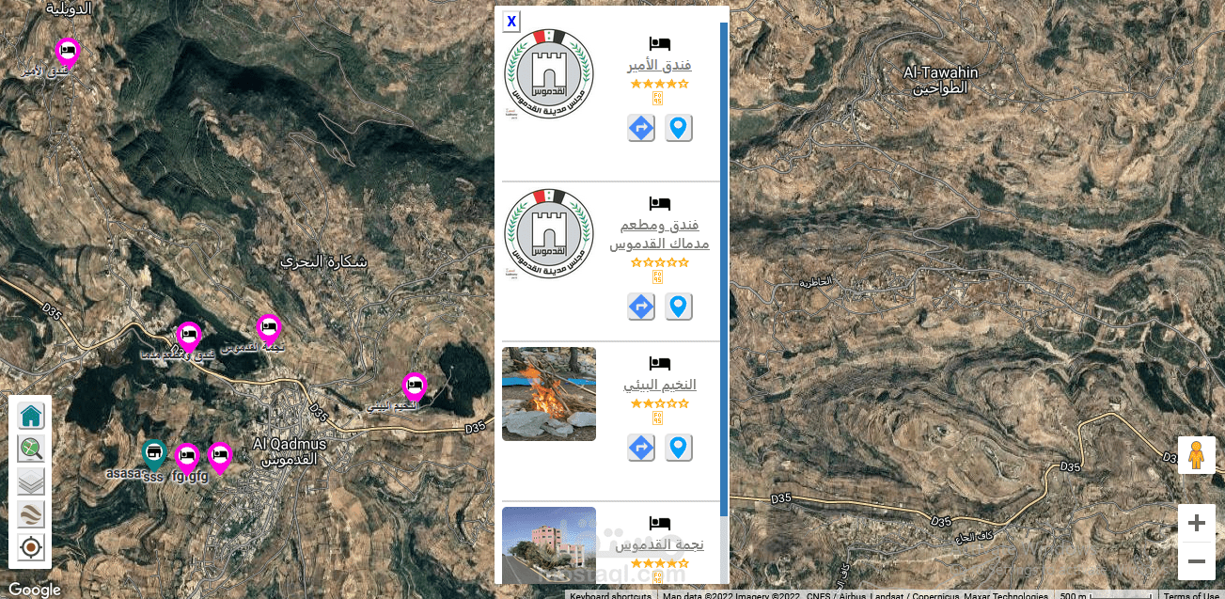The image size is (1225, 599).
Task: Click the bed icon above النخيم البيئي
Action: [659, 363]
